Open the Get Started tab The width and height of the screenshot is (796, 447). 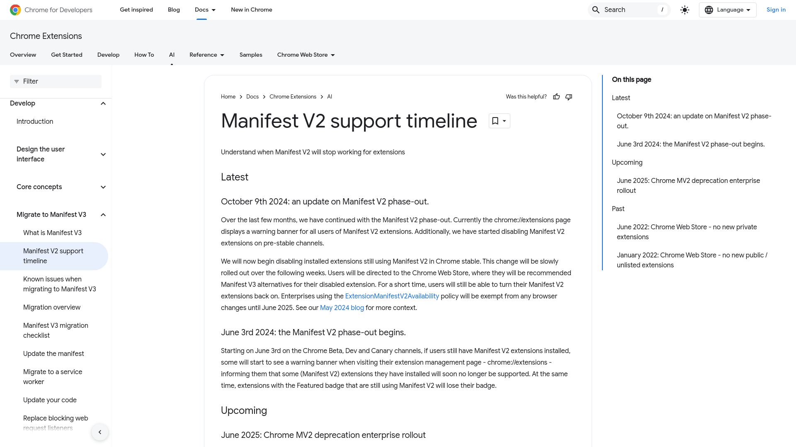[67, 55]
